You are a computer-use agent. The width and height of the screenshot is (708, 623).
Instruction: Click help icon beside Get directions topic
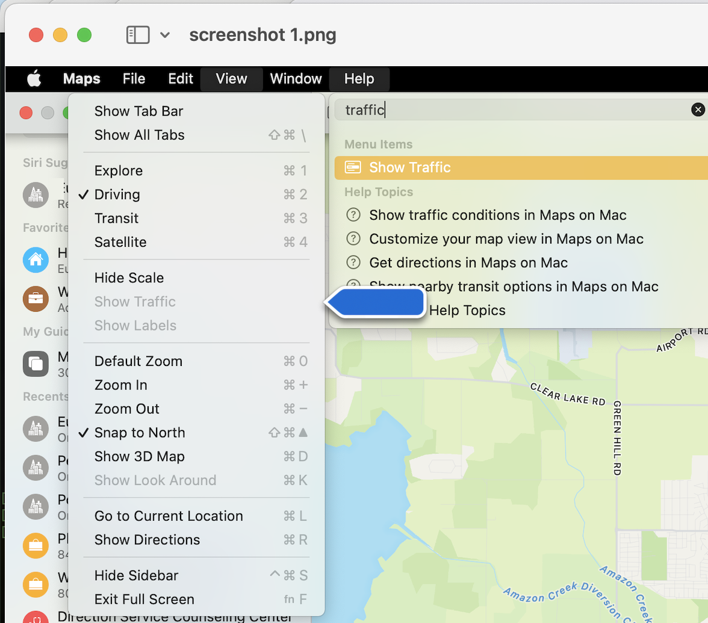353,262
